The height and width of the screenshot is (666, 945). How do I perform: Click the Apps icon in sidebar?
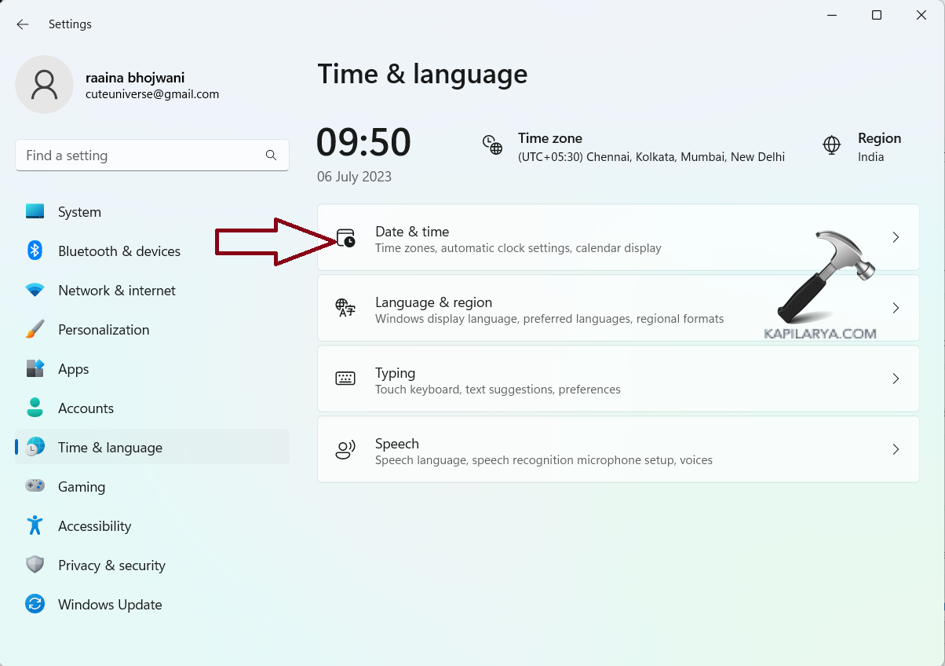point(35,368)
